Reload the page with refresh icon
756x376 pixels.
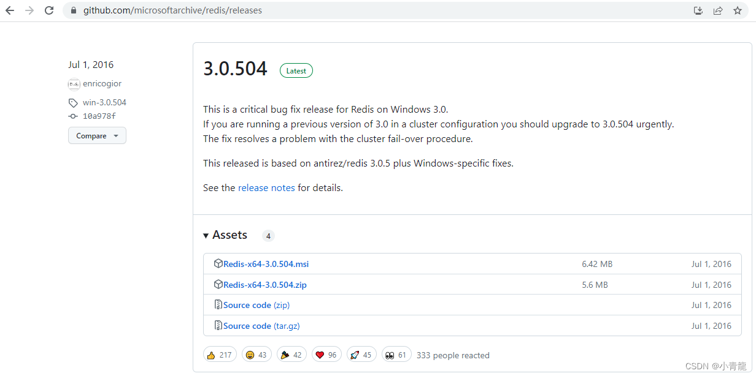click(x=50, y=10)
